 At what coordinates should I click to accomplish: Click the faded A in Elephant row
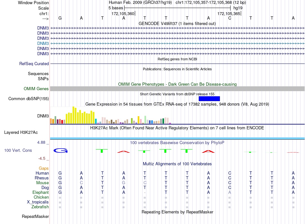click(x=230, y=192)
